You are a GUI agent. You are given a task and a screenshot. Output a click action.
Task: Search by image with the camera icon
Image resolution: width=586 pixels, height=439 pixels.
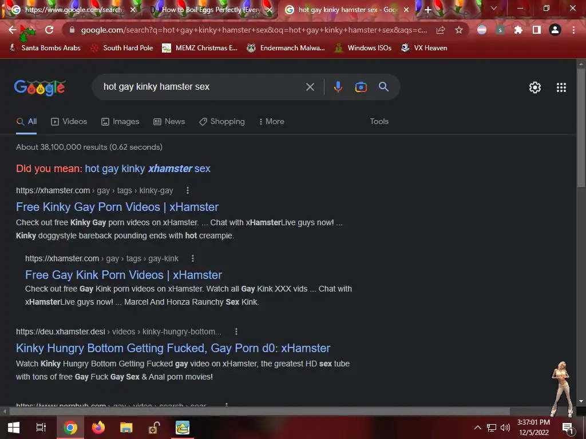coord(361,87)
